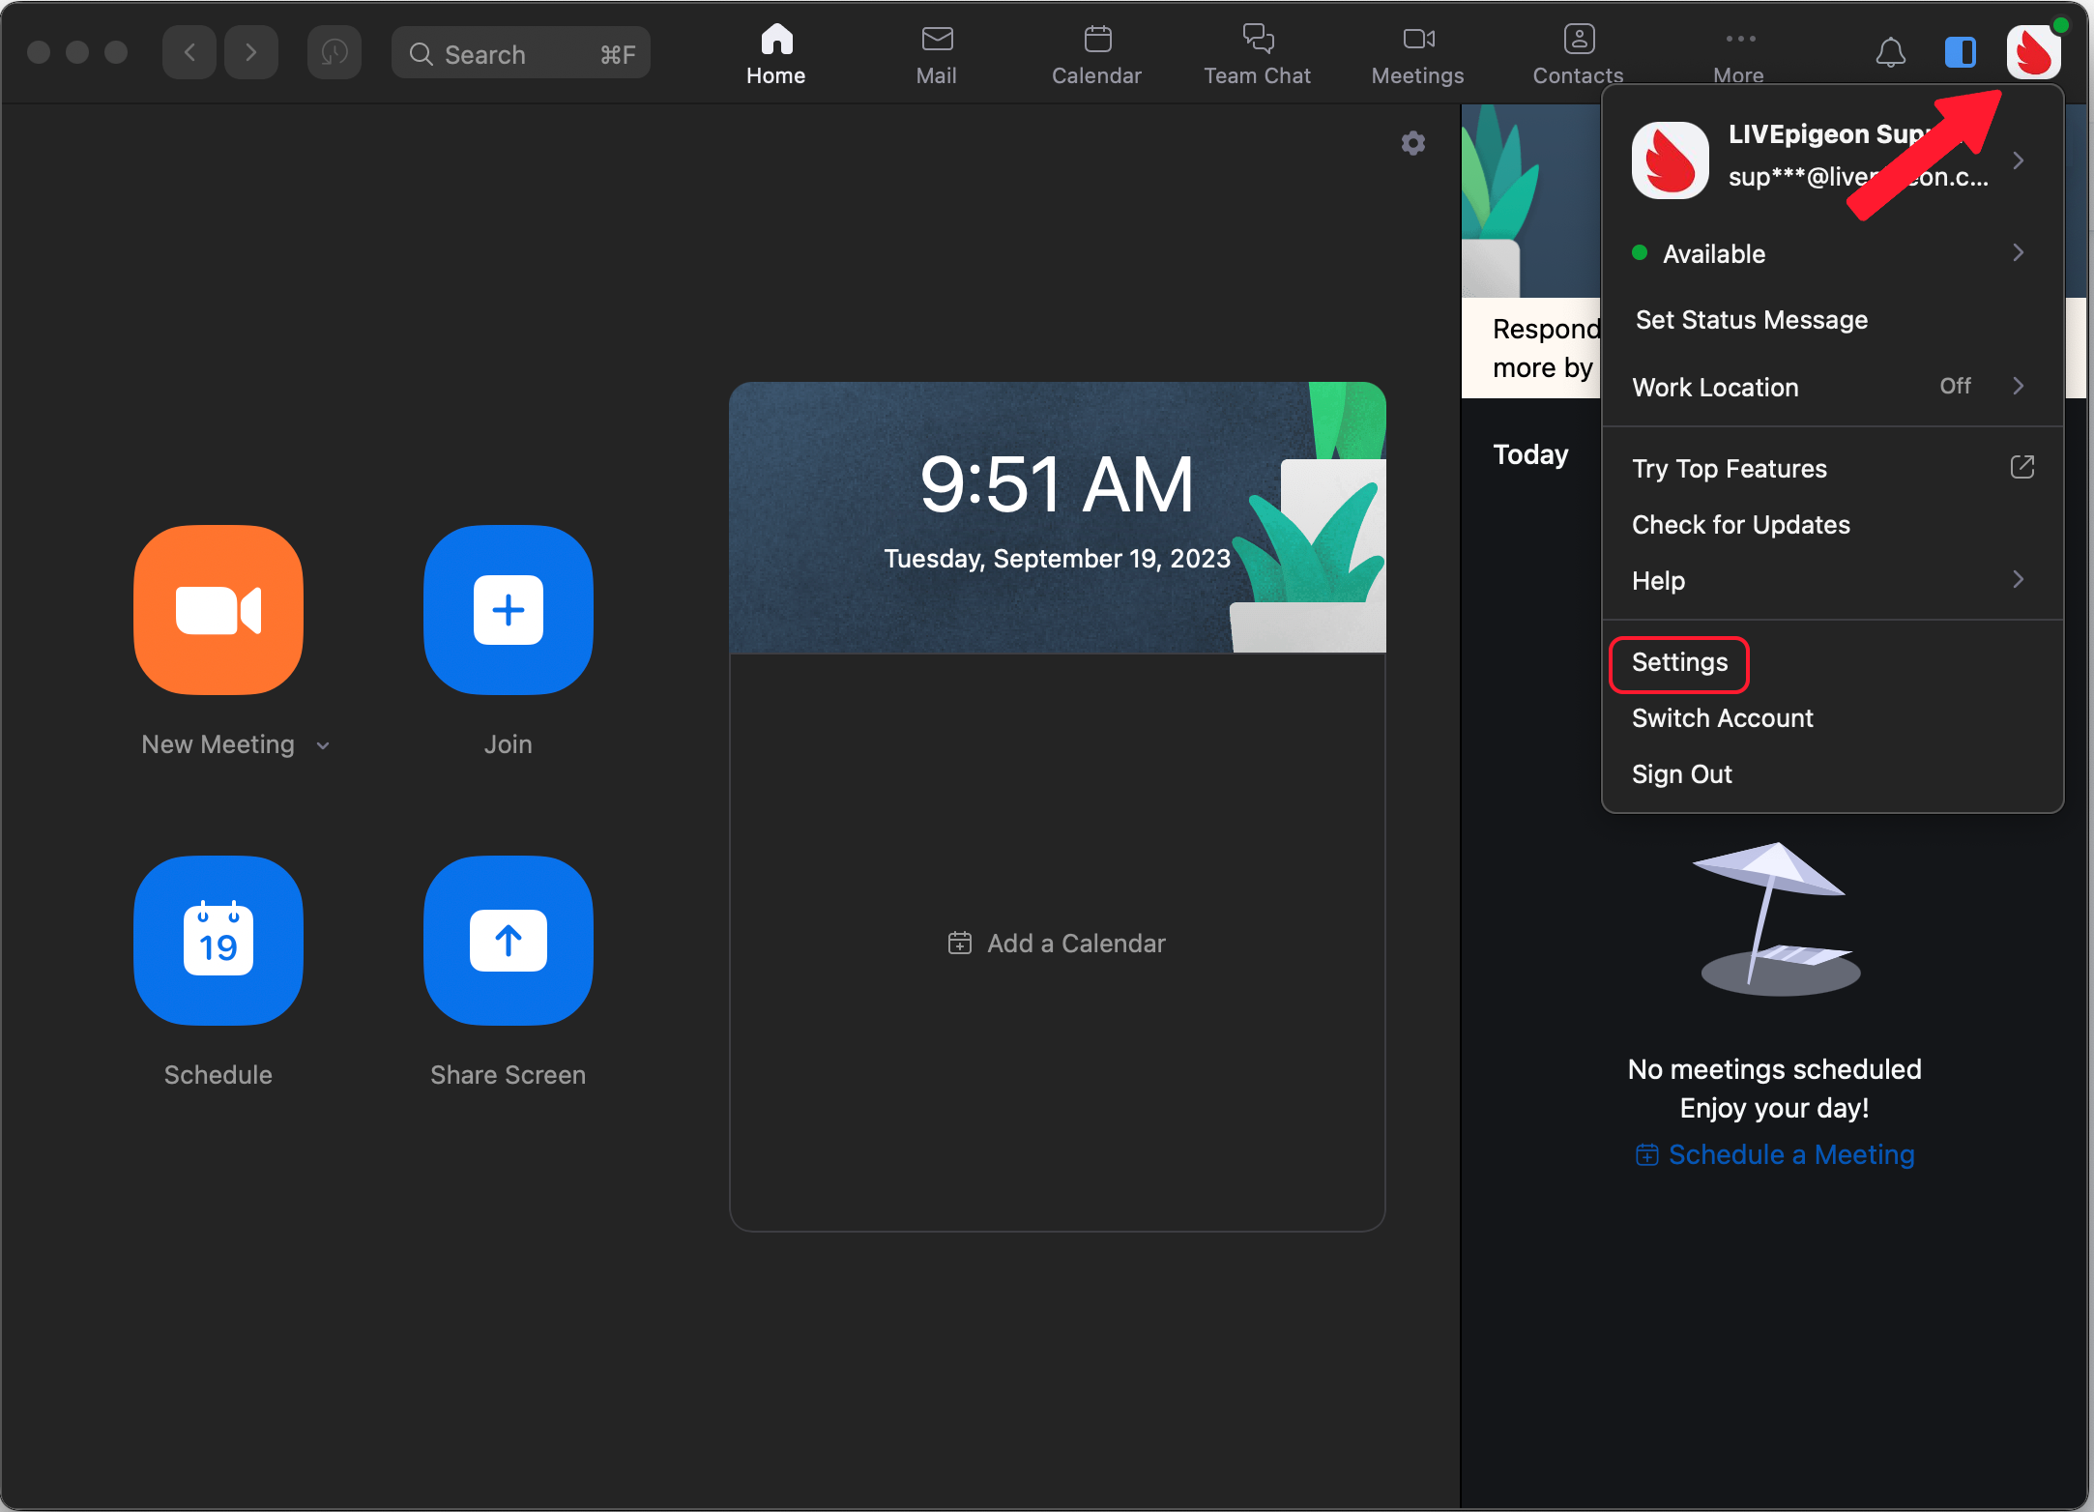Toggle the blue side panel button

coord(1960,52)
